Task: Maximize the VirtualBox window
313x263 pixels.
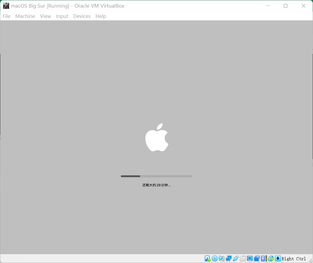Action: [286, 6]
